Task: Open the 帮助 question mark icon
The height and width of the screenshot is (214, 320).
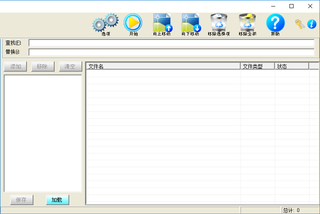Action: (x=275, y=24)
